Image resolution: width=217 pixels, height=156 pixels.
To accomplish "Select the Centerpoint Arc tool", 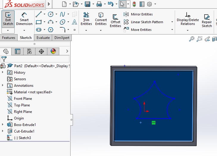I will (x=51, y=22).
